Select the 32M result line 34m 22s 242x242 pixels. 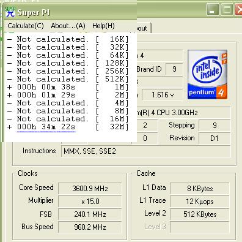[x=68, y=127]
